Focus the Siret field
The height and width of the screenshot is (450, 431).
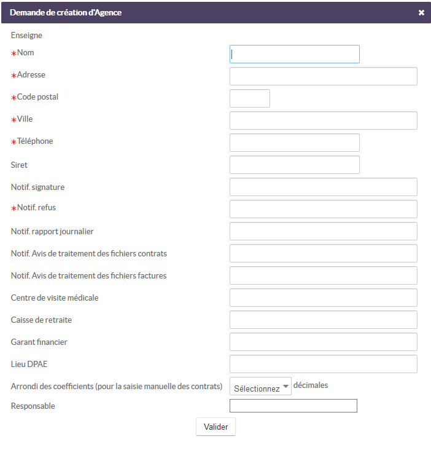coord(294,164)
